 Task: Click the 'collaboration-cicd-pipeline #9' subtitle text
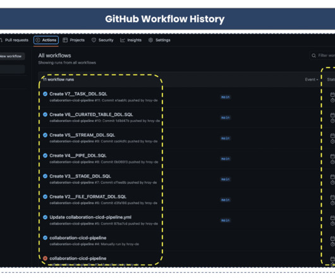(75, 141)
